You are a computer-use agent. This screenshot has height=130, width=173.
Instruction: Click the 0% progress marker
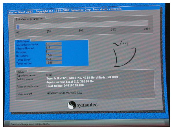click(18, 32)
